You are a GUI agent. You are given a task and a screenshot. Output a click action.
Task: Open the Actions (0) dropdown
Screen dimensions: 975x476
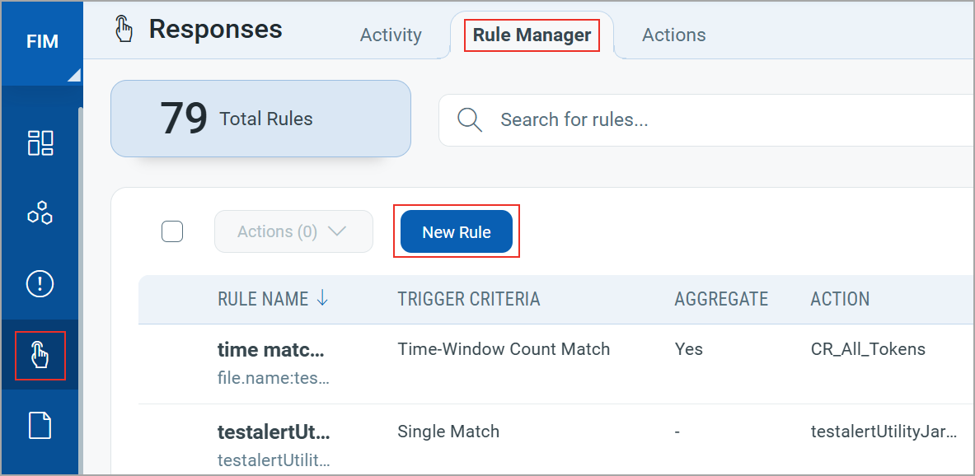[293, 231]
